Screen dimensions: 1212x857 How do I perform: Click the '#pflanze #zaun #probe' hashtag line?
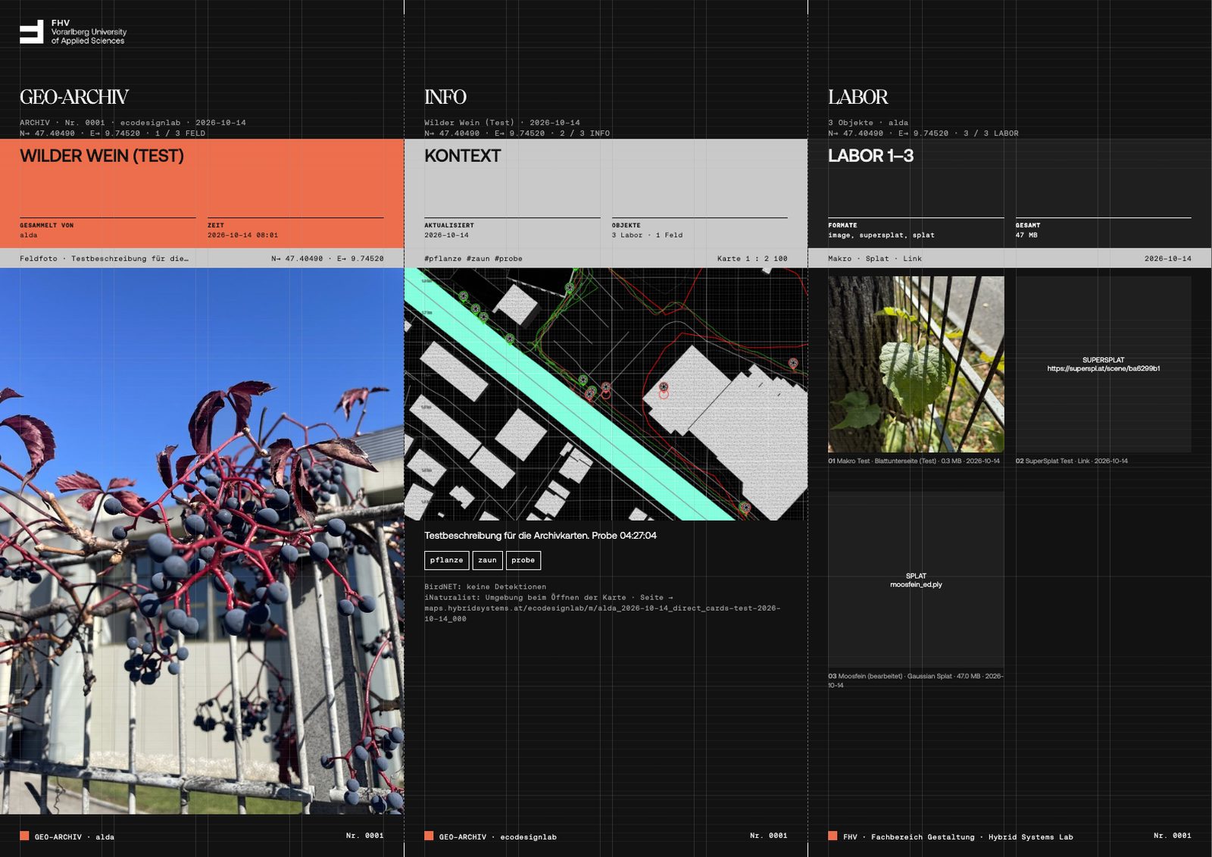point(473,258)
